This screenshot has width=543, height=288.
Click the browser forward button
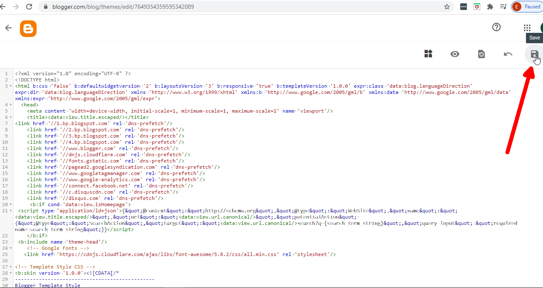click(x=16, y=7)
